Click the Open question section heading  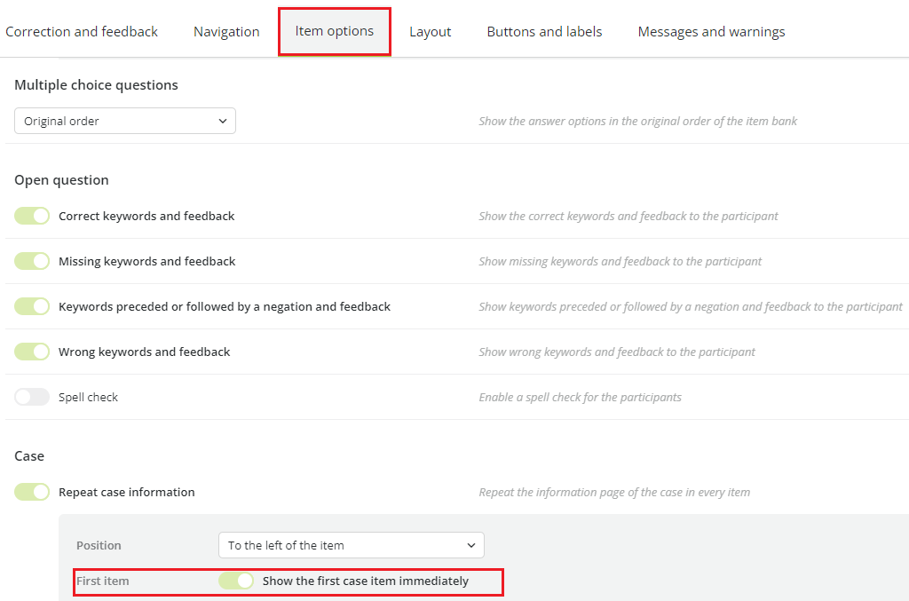click(x=61, y=179)
